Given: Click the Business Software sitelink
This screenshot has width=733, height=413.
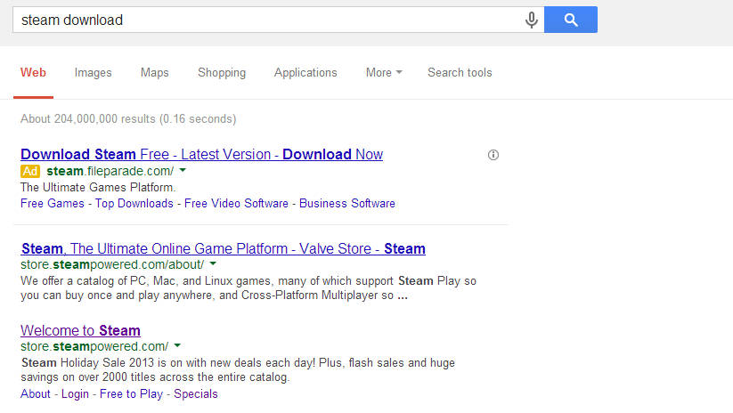Looking at the screenshot, I should click(x=346, y=204).
